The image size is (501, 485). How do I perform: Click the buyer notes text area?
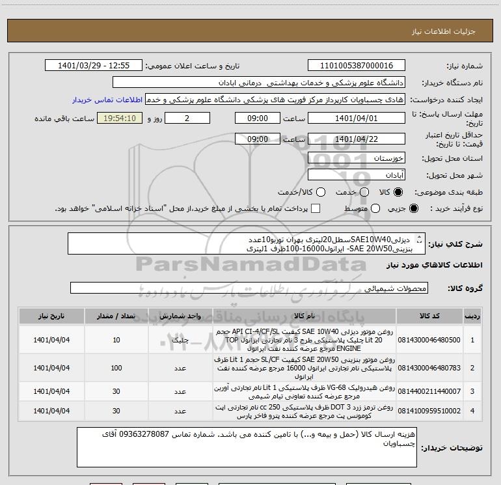tap(247, 447)
